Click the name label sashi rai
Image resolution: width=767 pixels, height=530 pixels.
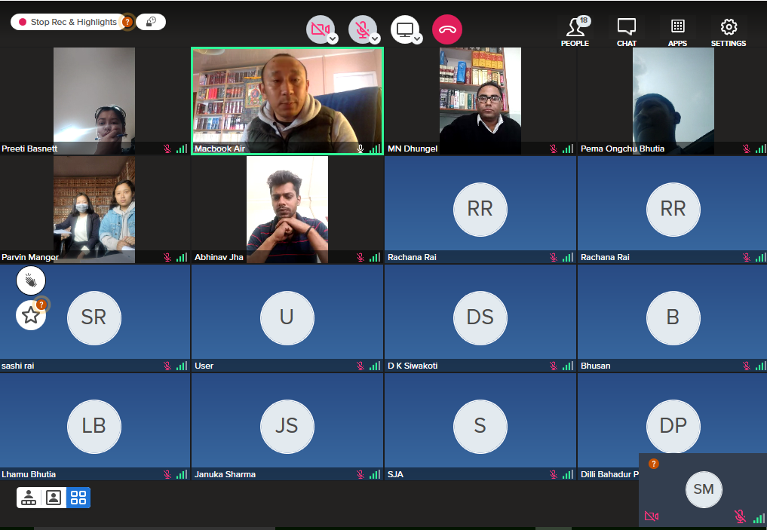18,366
